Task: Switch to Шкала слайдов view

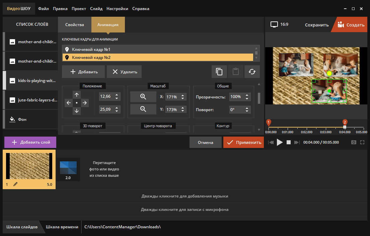Action: pos(22,227)
